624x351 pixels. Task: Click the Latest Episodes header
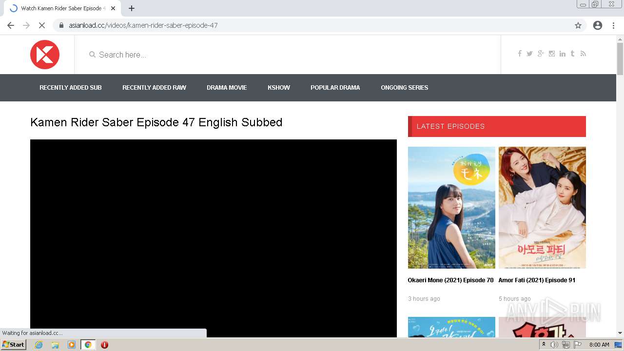[x=497, y=126]
